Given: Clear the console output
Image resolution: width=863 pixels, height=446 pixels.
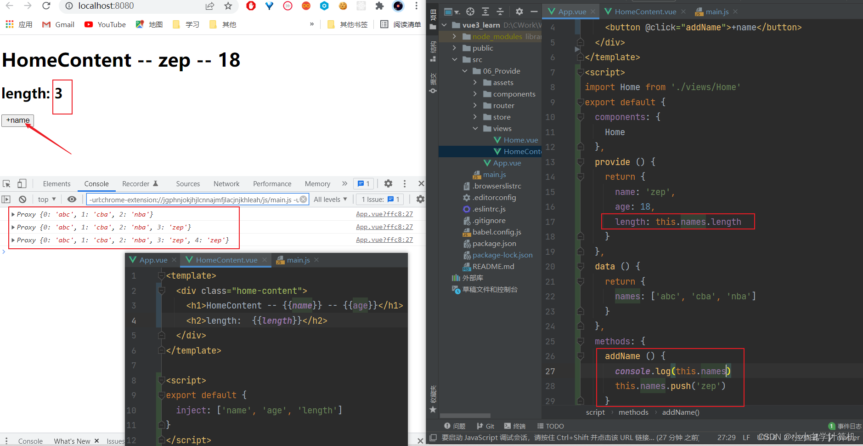Looking at the screenshot, I should (22, 199).
